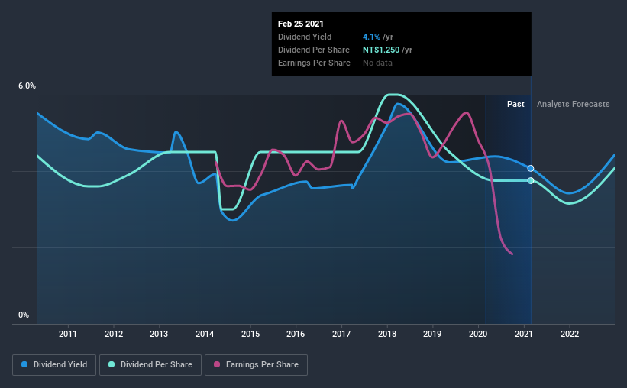Click the NT$1.250 value in tooltip

[x=381, y=50]
